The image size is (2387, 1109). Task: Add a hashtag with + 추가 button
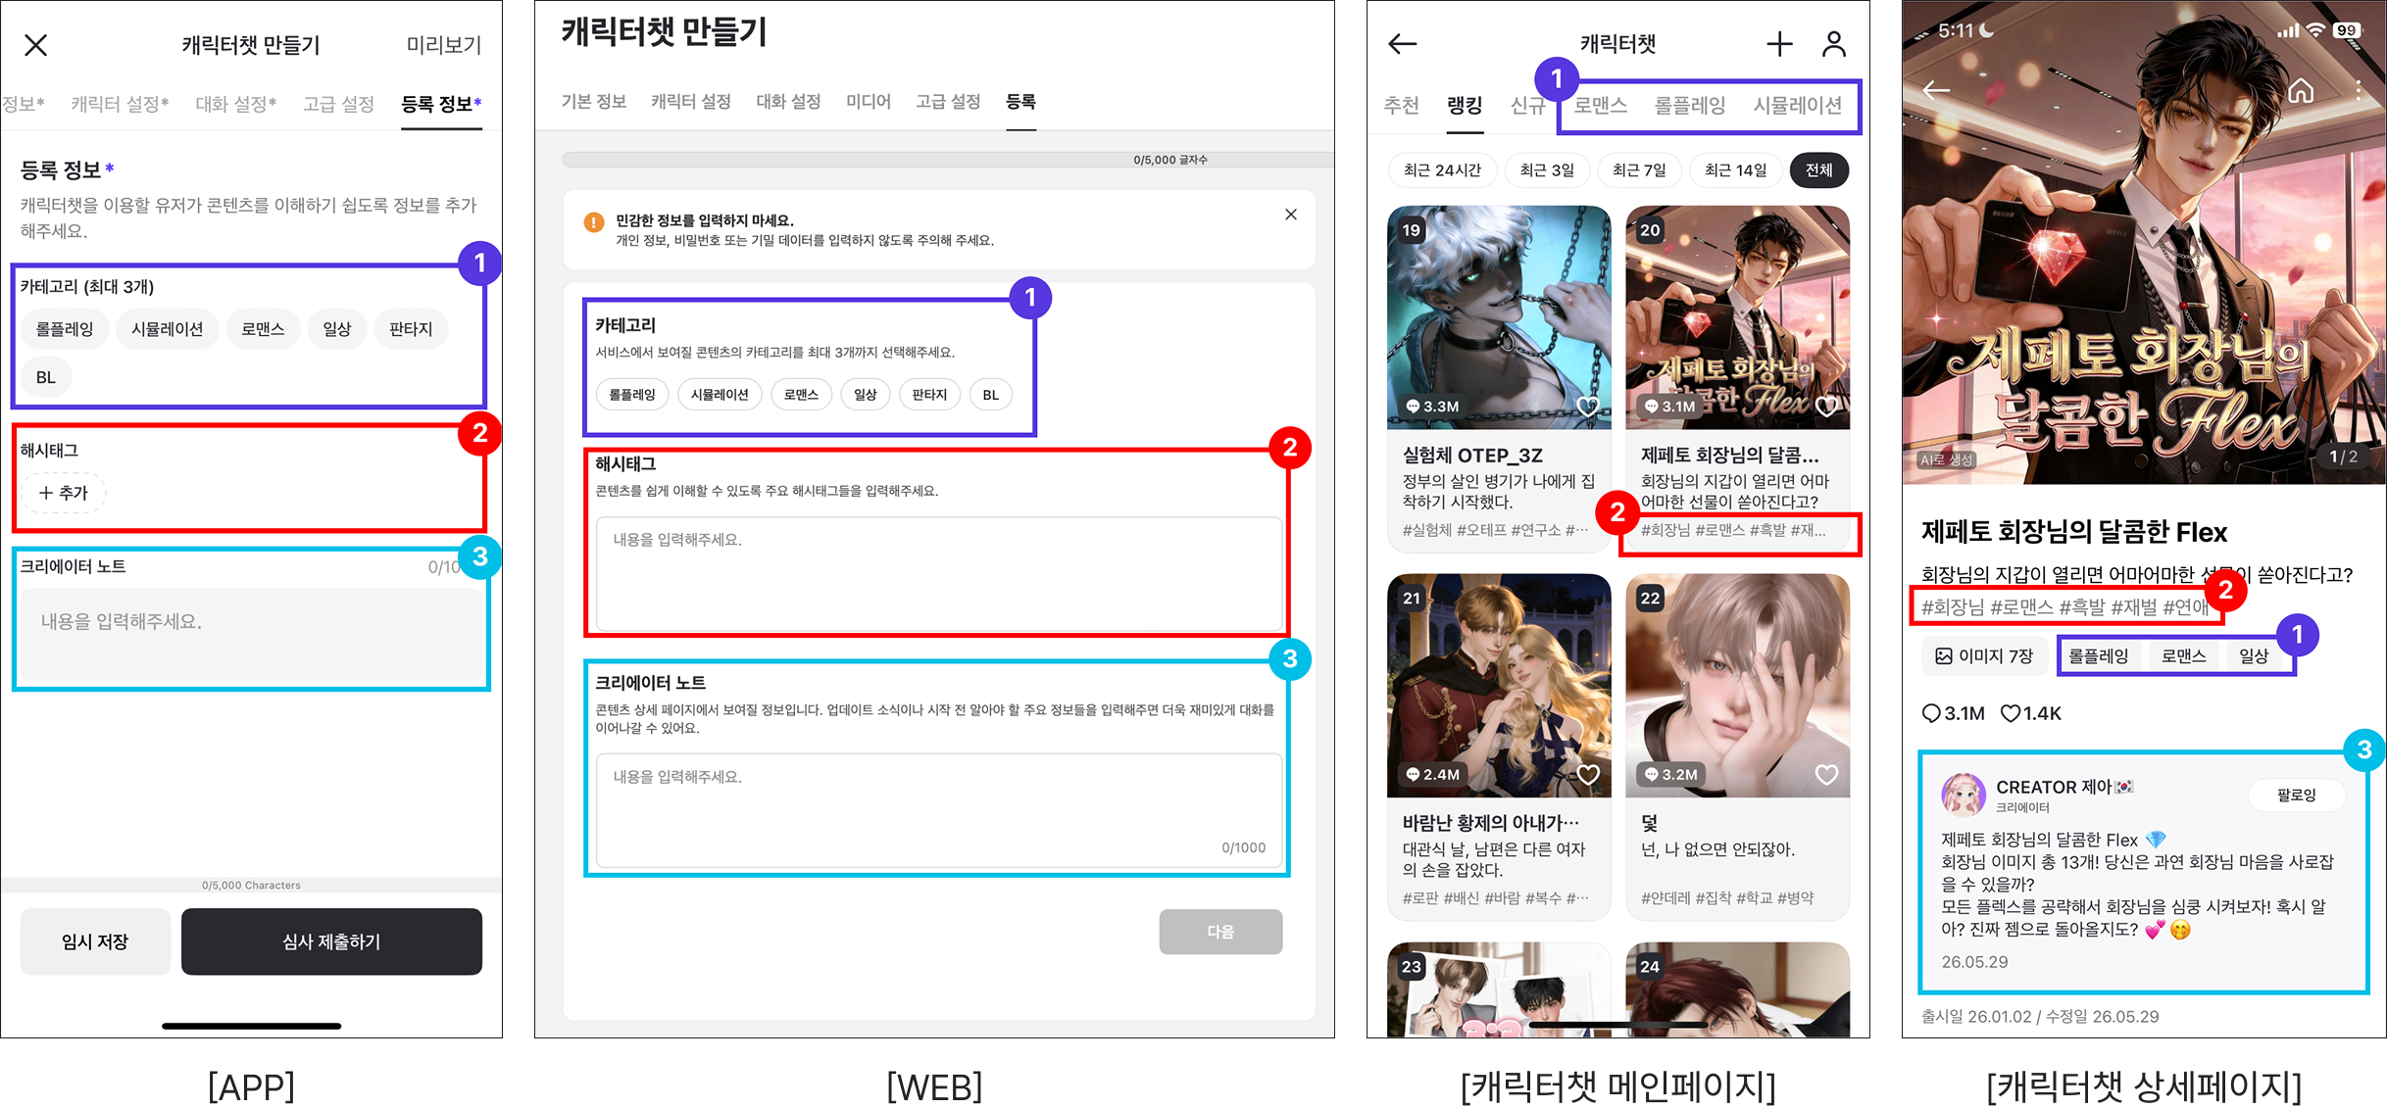tap(64, 493)
